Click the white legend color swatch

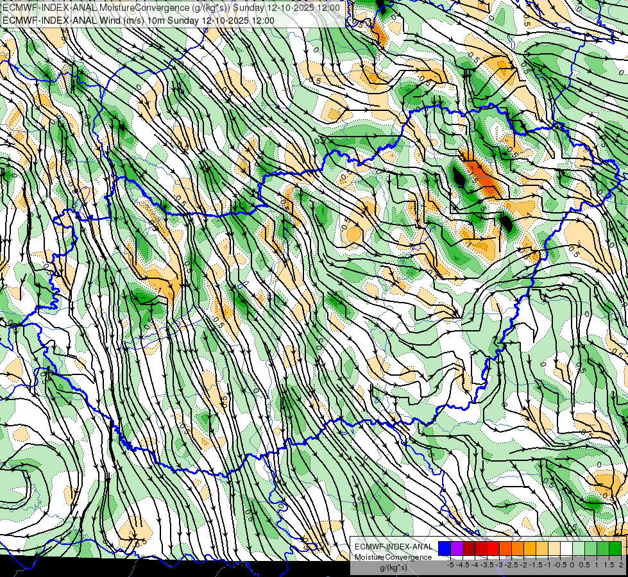point(566,548)
